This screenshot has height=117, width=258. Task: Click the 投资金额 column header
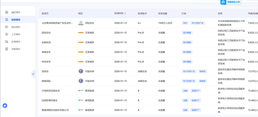pos(163,14)
